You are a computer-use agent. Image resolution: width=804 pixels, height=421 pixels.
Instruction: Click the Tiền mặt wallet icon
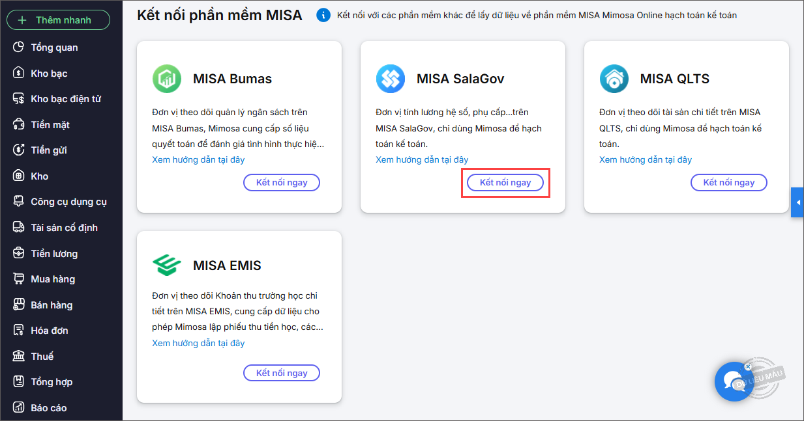click(x=19, y=124)
